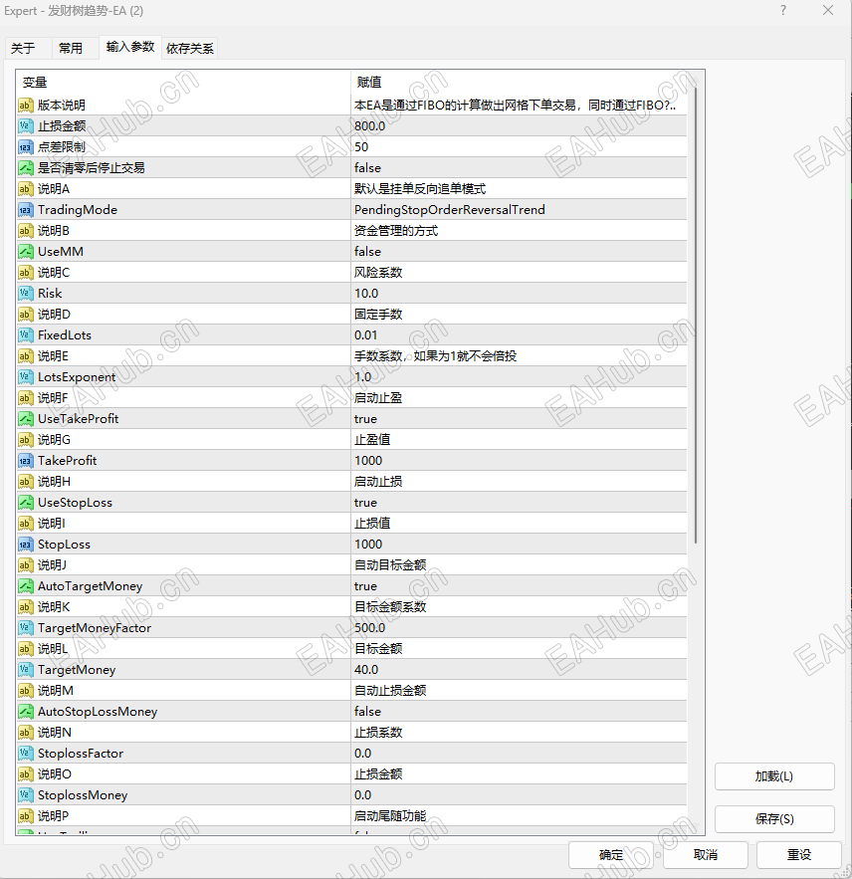Click the double-type icon beside 止损金额
Image resolution: width=852 pixels, height=879 pixels.
(25, 126)
